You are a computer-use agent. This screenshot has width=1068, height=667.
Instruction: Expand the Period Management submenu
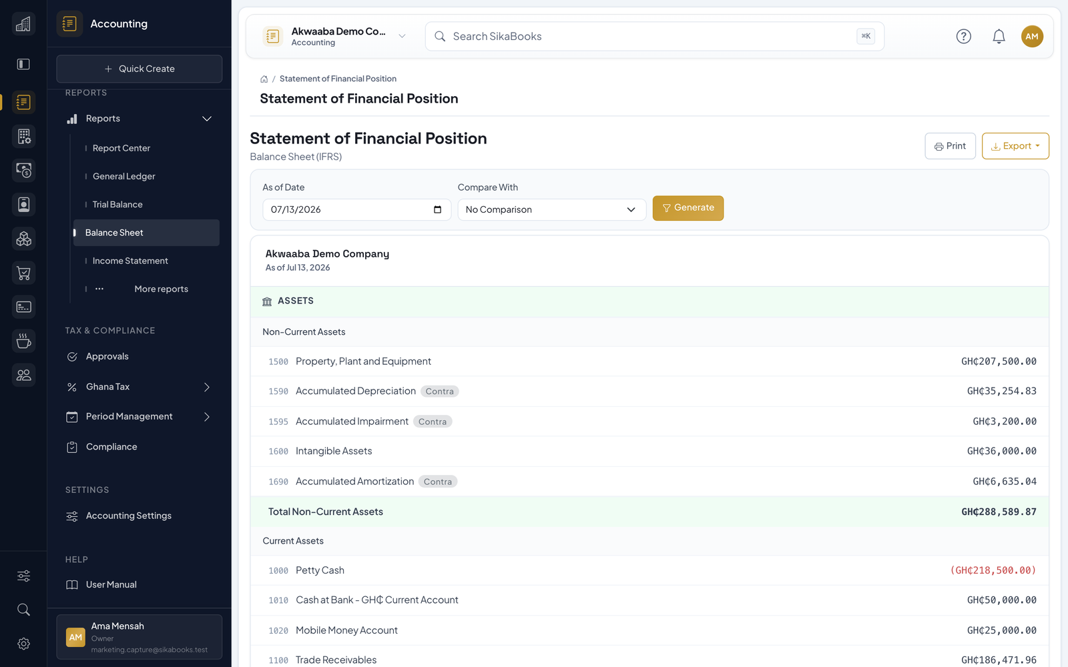click(x=207, y=417)
